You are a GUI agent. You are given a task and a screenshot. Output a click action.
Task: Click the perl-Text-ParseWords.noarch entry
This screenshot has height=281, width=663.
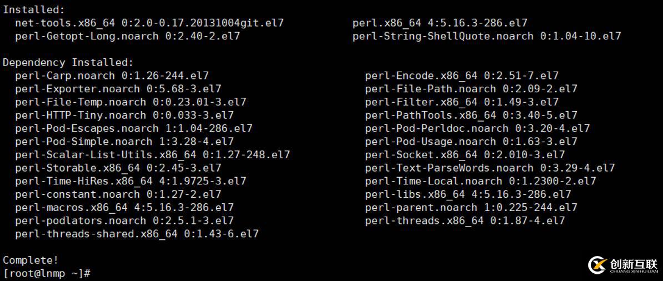(x=490, y=168)
